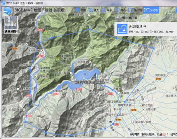Viewport: 177px width, 139px height.
Task: Select the 放大 zoom-in magnifier tool
Action: [x=94, y=10]
